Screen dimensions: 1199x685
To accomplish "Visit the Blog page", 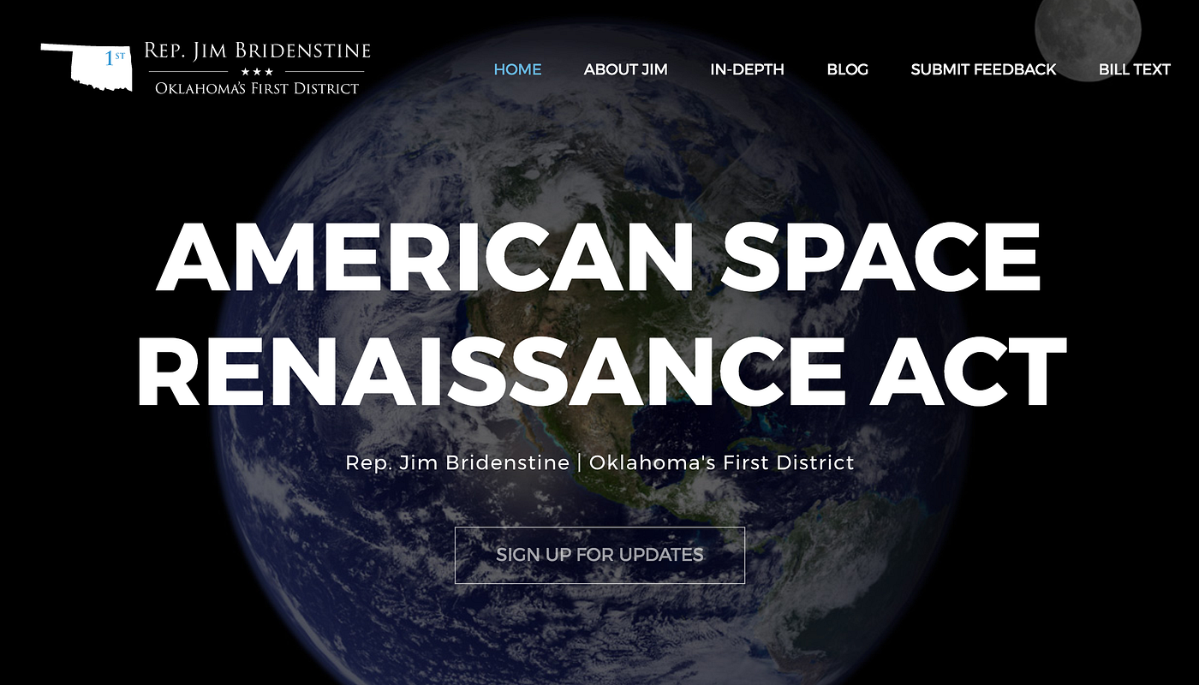I will click(x=847, y=69).
